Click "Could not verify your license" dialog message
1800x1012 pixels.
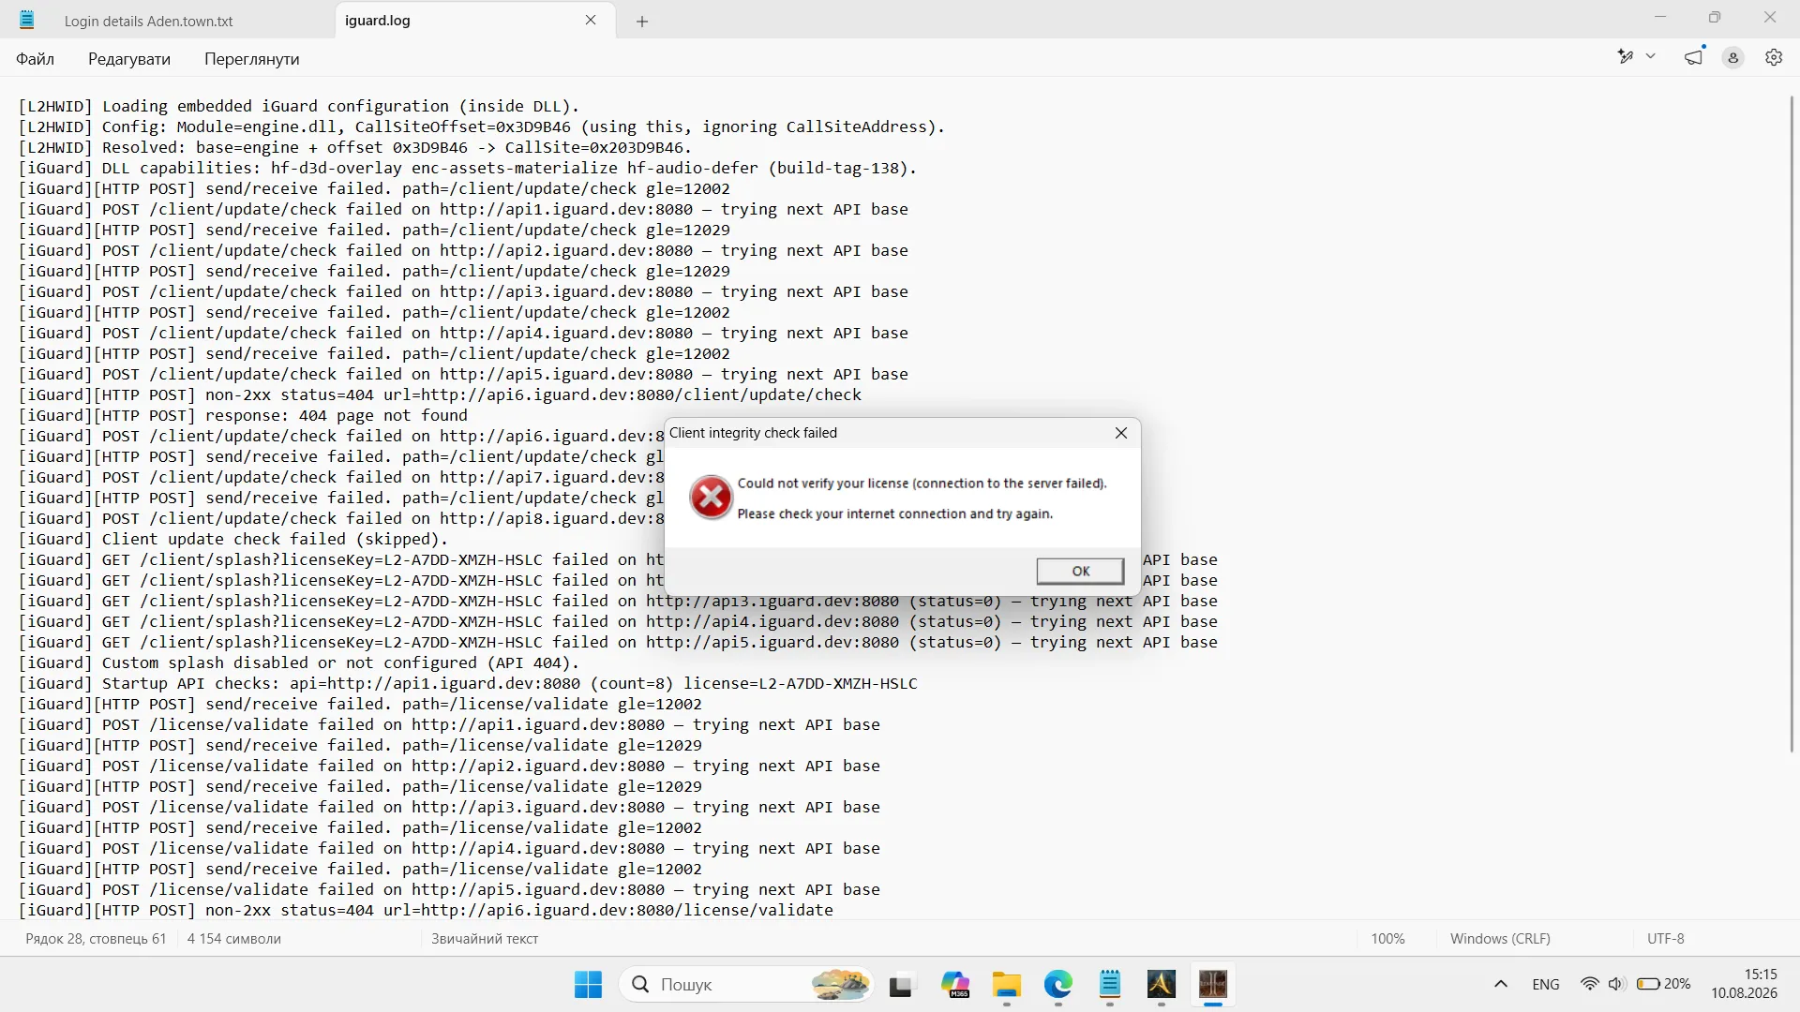(x=922, y=484)
